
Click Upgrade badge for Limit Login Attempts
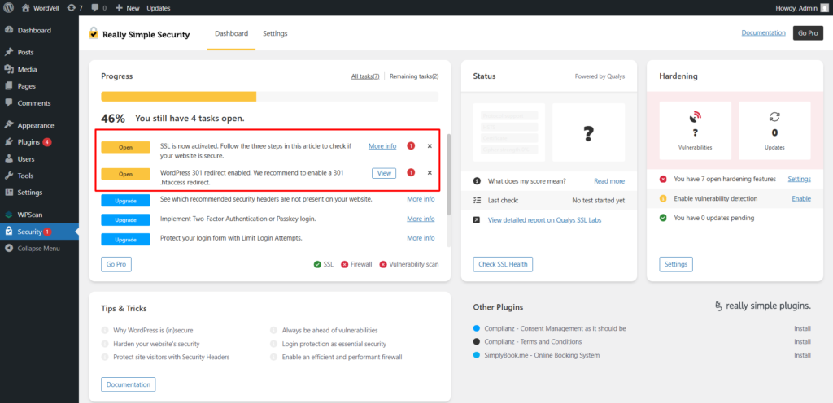click(x=125, y=240)
